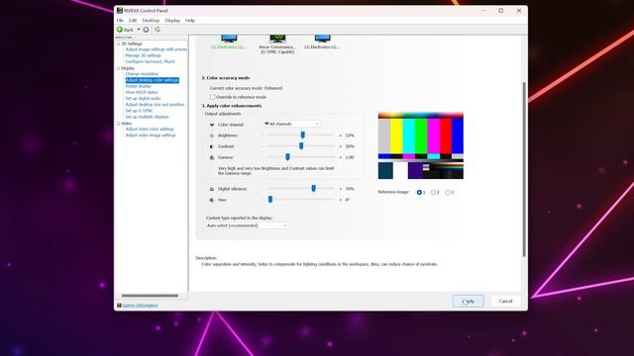Select the rightmost LG Electronics monitor icon

(322, 39)
